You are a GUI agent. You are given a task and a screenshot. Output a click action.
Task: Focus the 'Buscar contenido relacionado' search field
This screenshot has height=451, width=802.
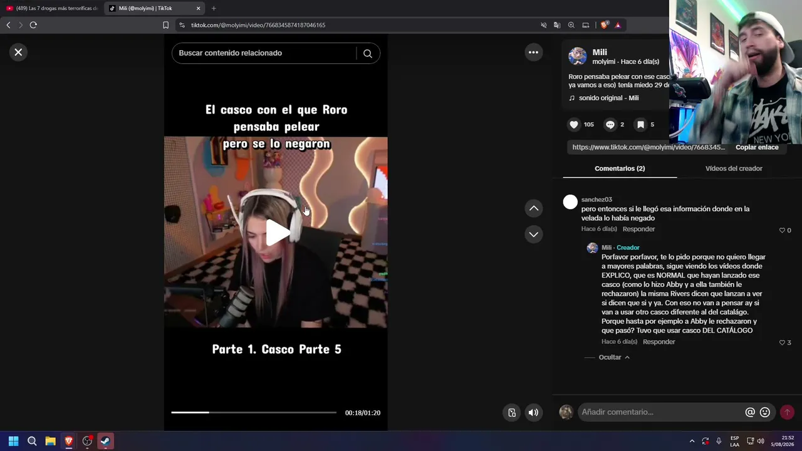click(x=263, y=53)
